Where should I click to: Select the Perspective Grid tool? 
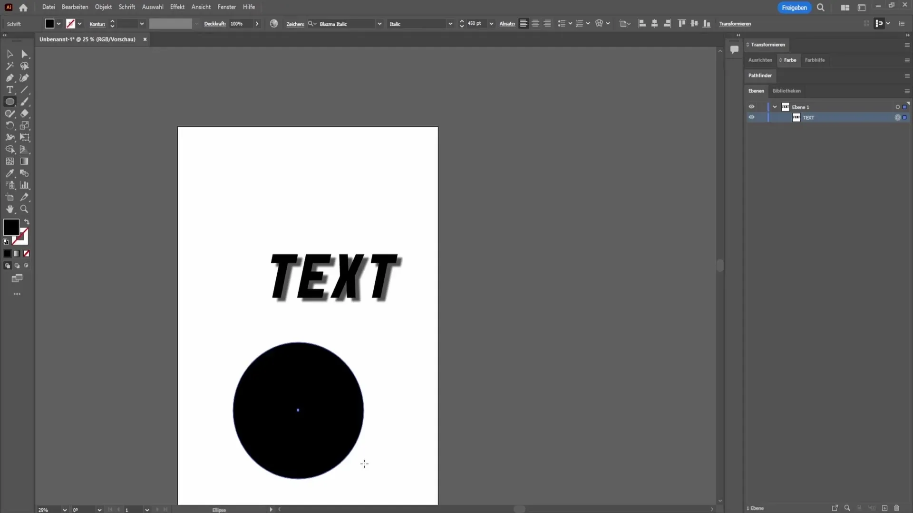(x=25, y=149)
